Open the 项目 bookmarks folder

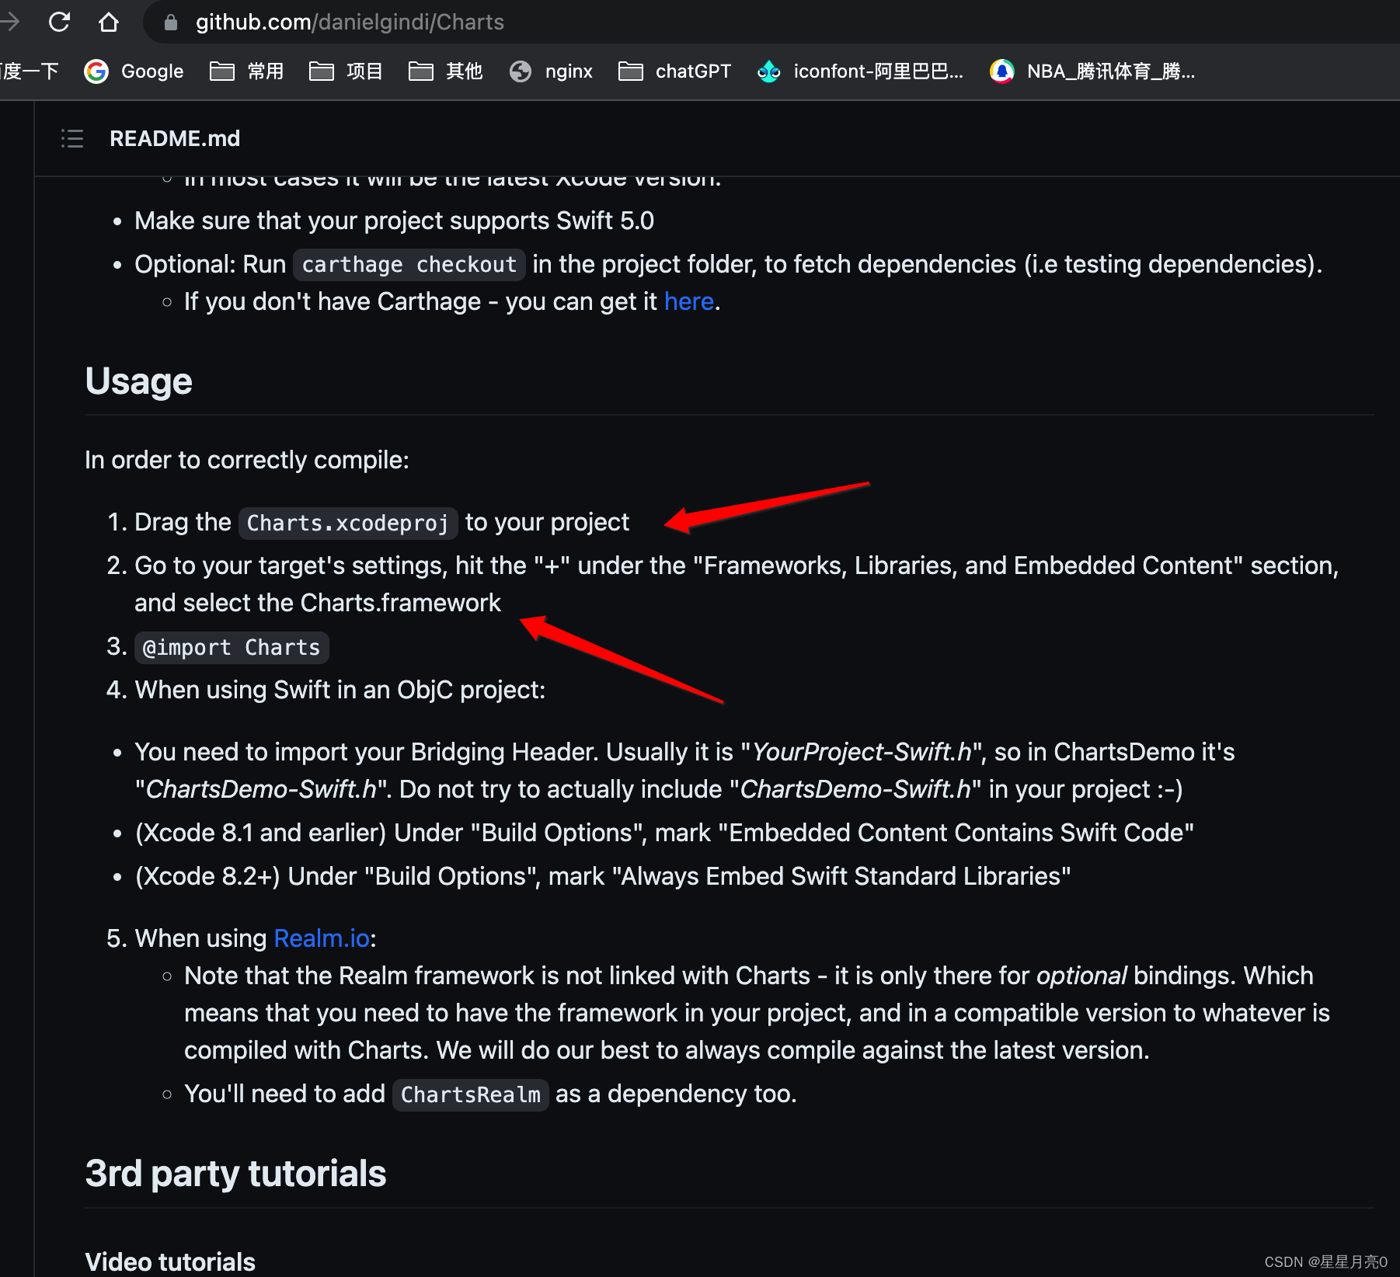coord(347,71)
